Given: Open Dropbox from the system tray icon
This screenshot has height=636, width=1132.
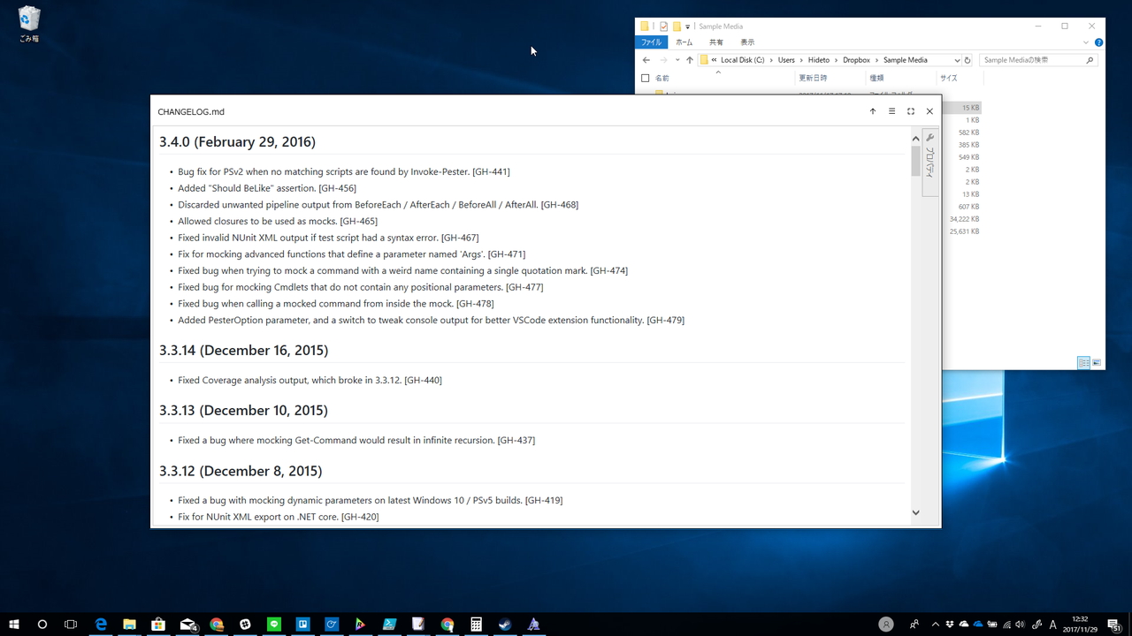Looking at the screenshot, I should click(x=950, y=625).
